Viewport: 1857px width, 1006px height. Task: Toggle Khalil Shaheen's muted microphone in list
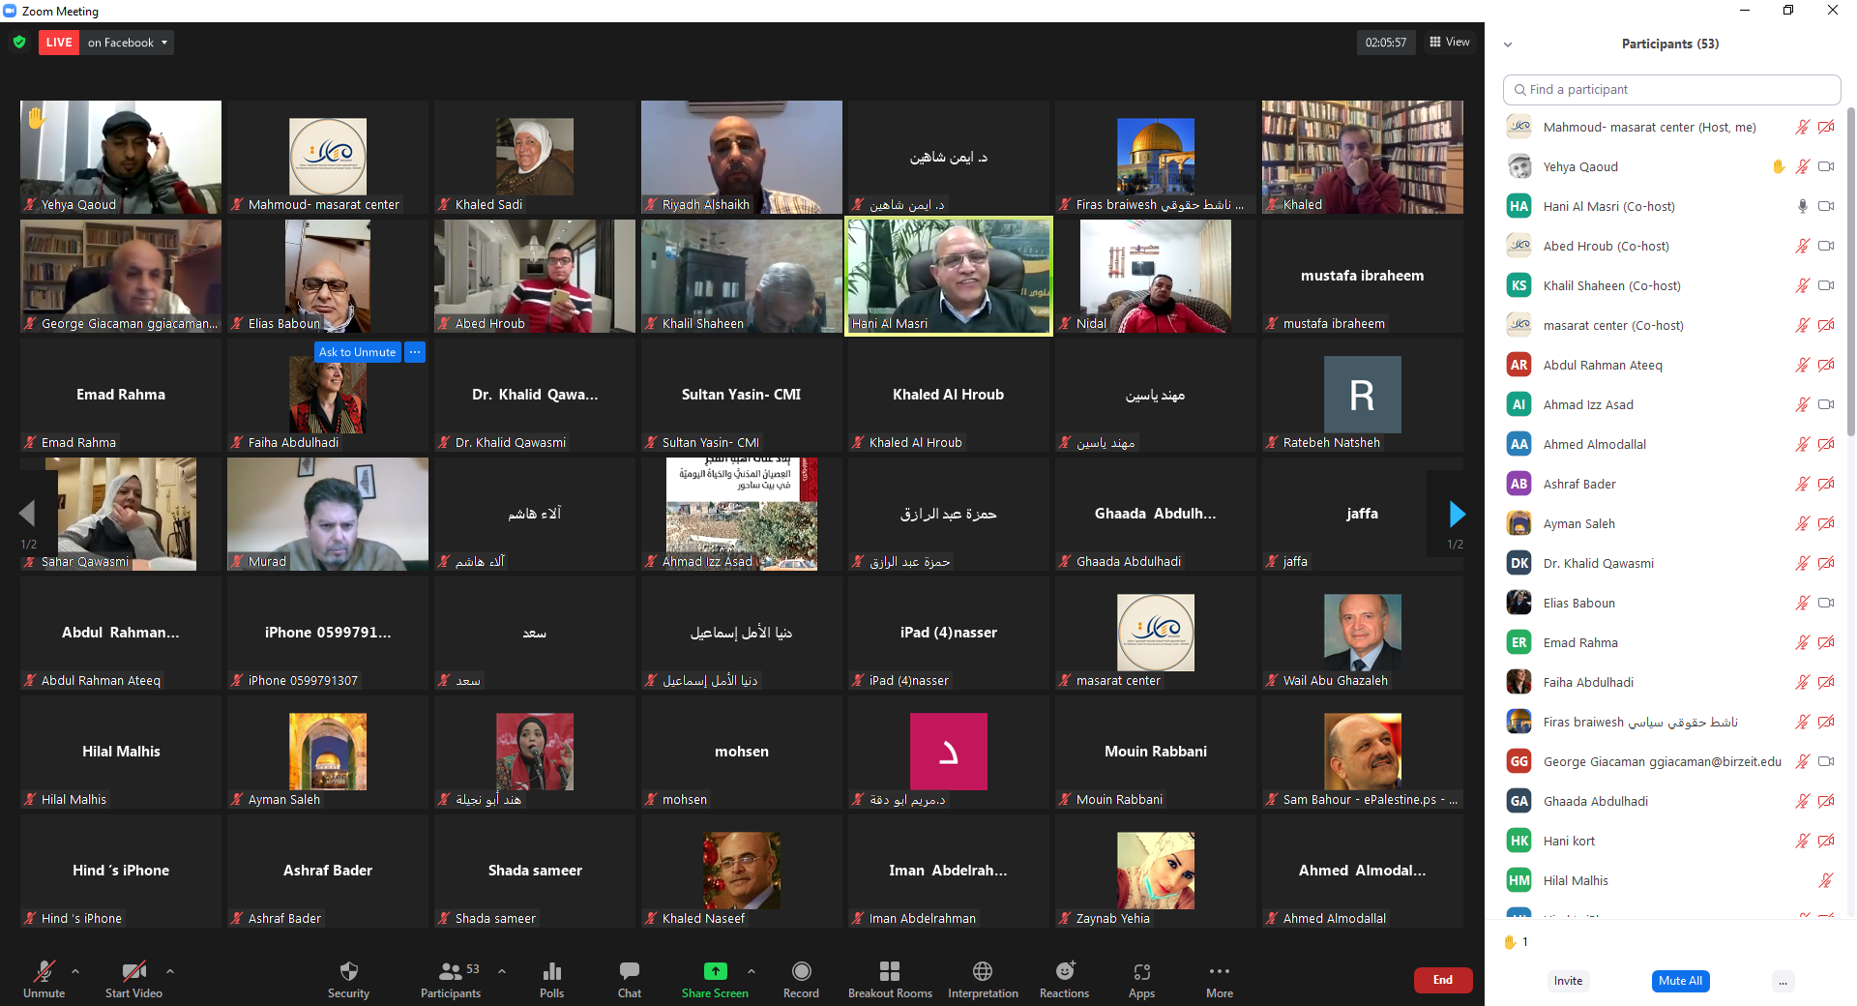[1802, 285]
